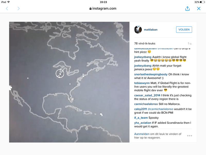The height and width of the screenshot is (155, 206).
Task: View the 78 vind-ik-leuks list
Action: (x=145, y=43)
